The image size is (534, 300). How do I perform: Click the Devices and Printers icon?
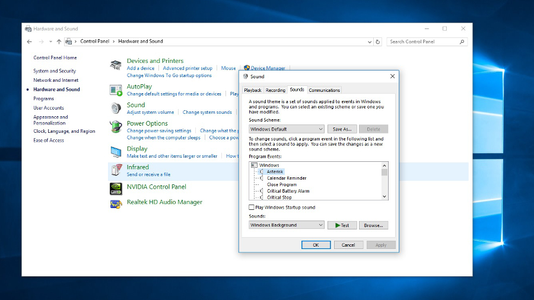[x=116, y=65]
